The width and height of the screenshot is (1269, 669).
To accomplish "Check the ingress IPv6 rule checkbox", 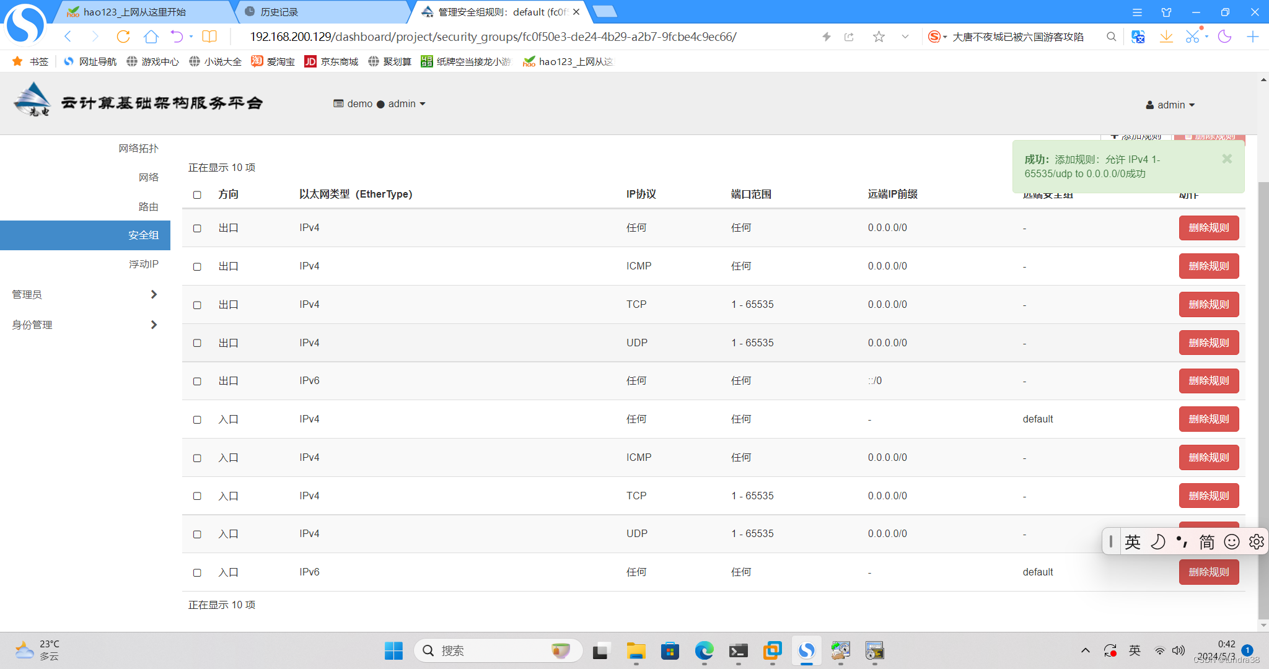I will tap(197, 572).
